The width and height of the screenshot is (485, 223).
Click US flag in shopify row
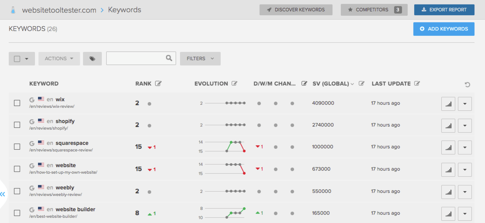click(x=41, y=121)
